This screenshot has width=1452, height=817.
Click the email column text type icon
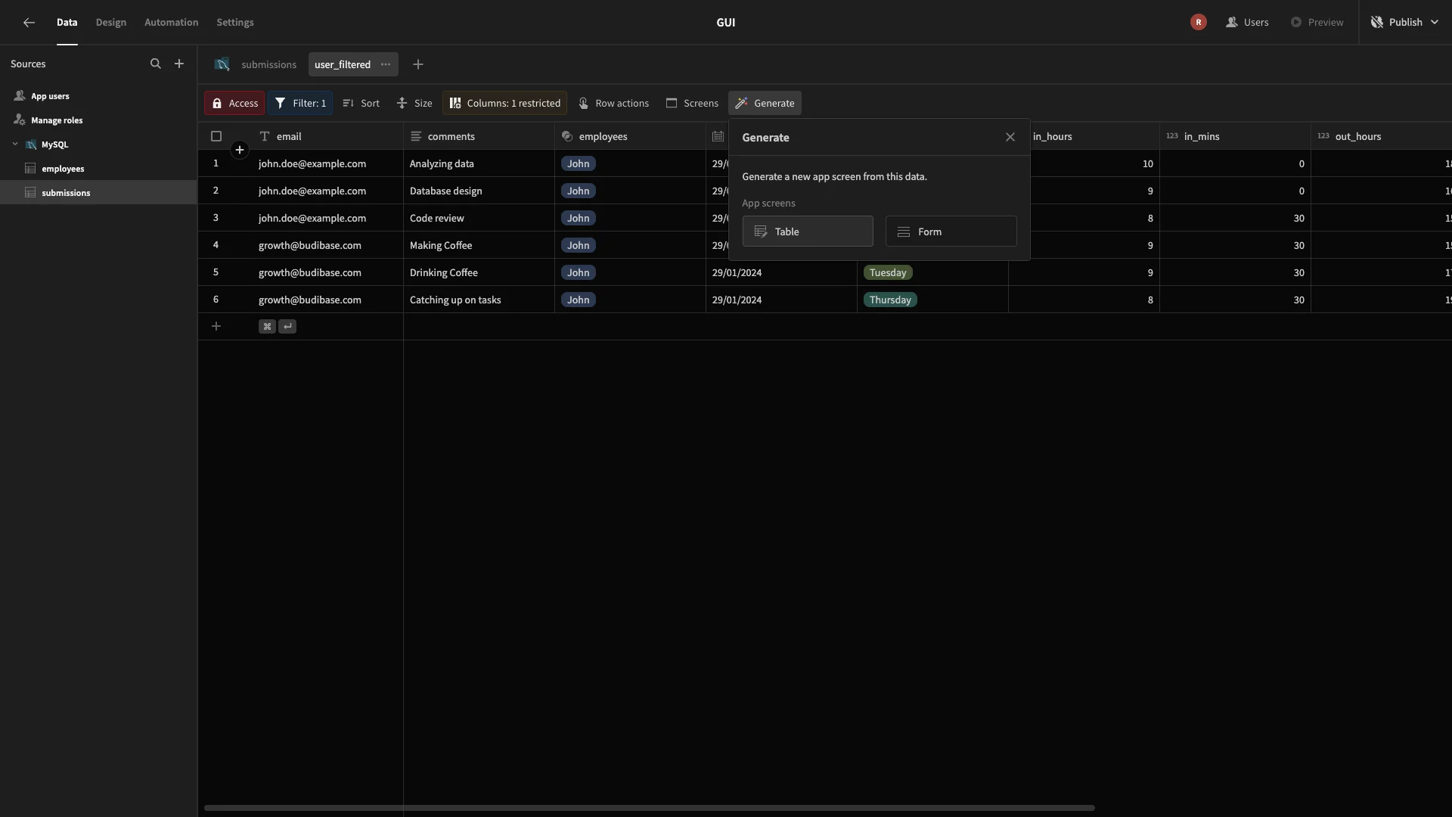[x=265, y=137]
